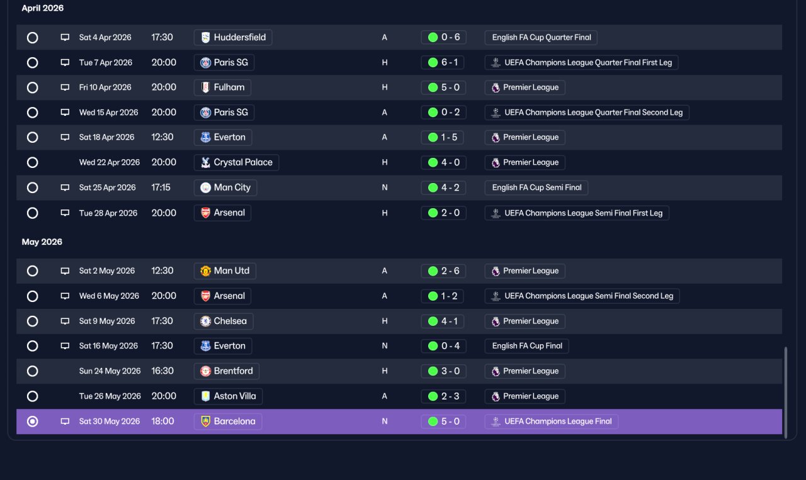Select the radio button for Aston Villa match
This screenshot has height=480, width=806.
(x=33, y=396)
